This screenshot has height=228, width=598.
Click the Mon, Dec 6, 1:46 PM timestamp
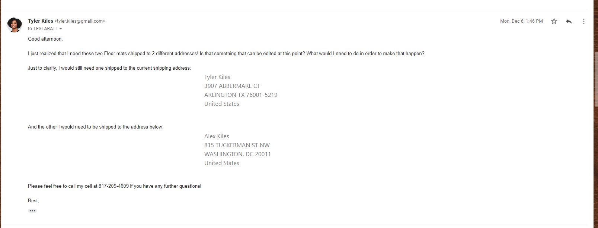pos(521,21)
